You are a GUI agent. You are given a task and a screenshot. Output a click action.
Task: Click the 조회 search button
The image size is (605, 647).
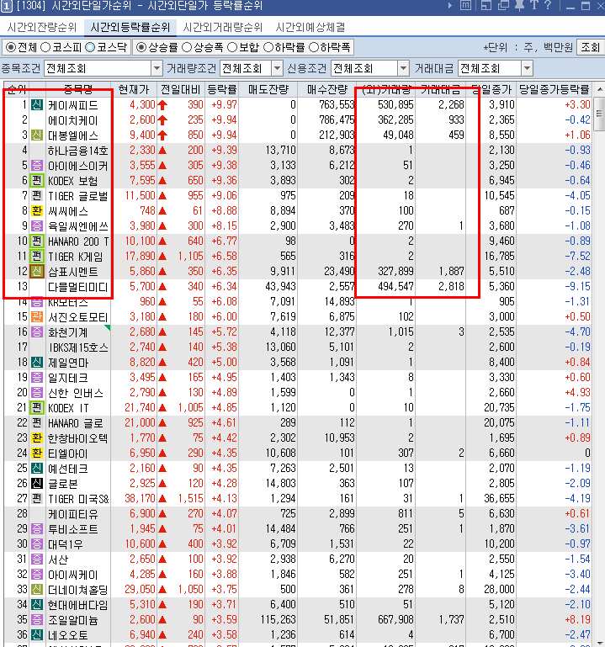pyautogui.click(x=590, y=47)
